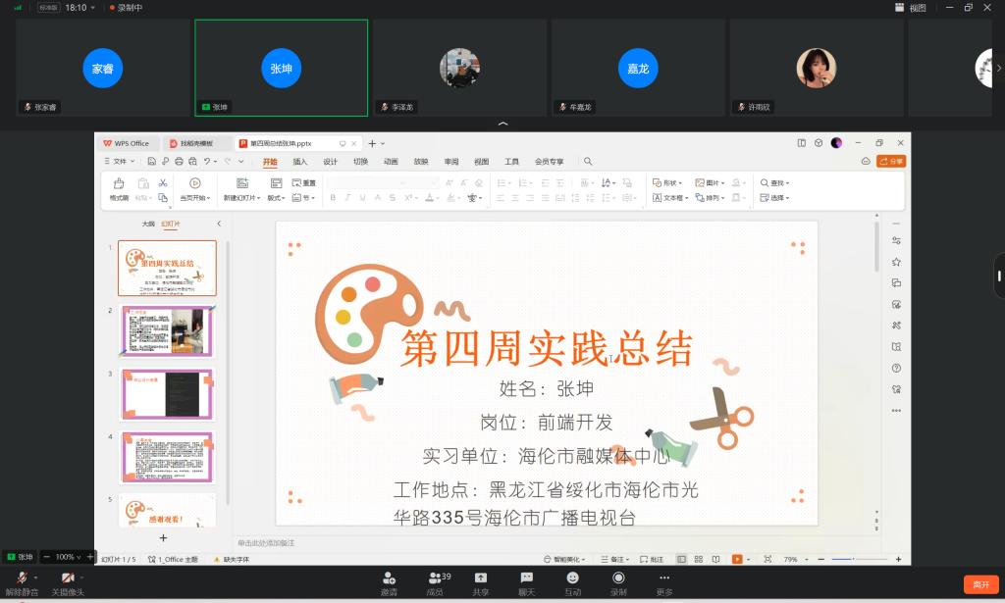Click the 互动 (Interaction) emoji icon

[x=572, y=578]
